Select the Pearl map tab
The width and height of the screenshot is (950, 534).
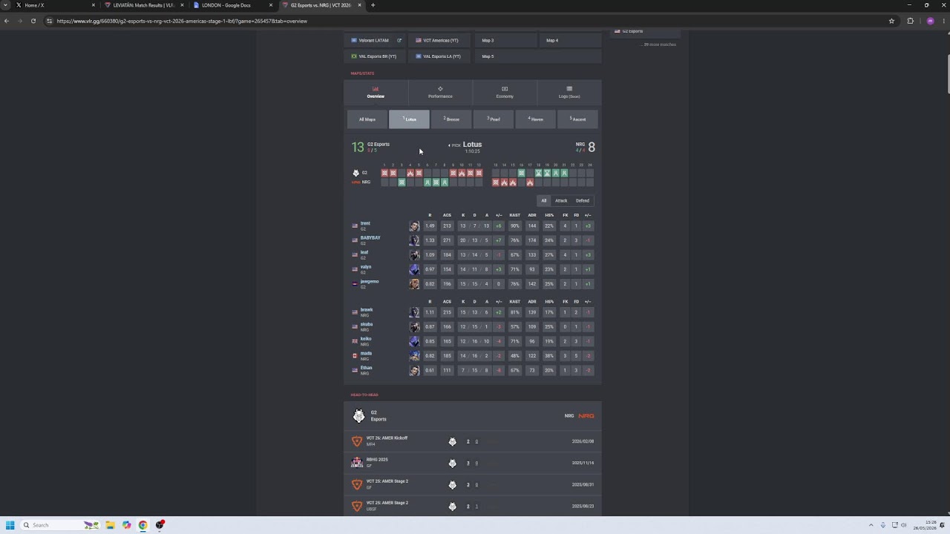point(494,119)
